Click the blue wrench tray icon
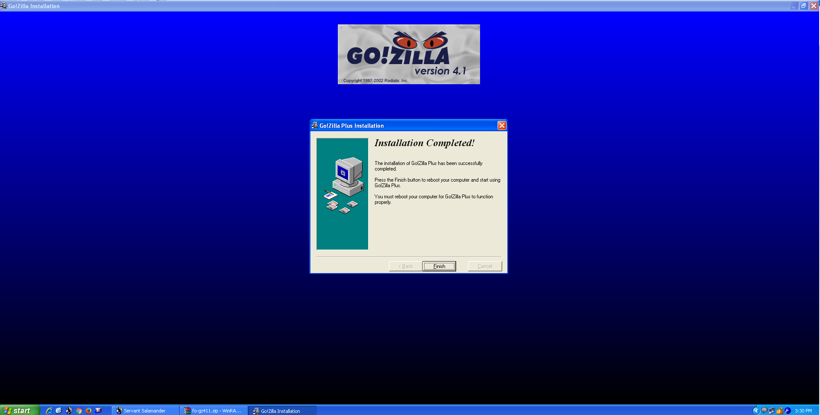This screenshot has height=415, width=820. [x=788, y=411]
